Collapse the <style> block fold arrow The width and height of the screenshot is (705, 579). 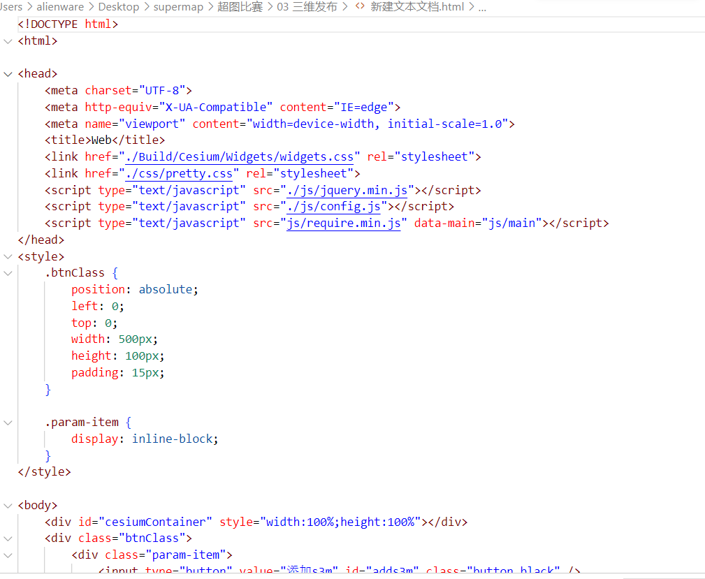click(8, 257)
